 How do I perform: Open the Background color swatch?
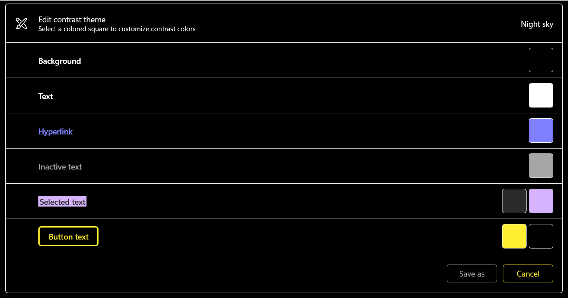pyautogui.click(x=541, y=60)
